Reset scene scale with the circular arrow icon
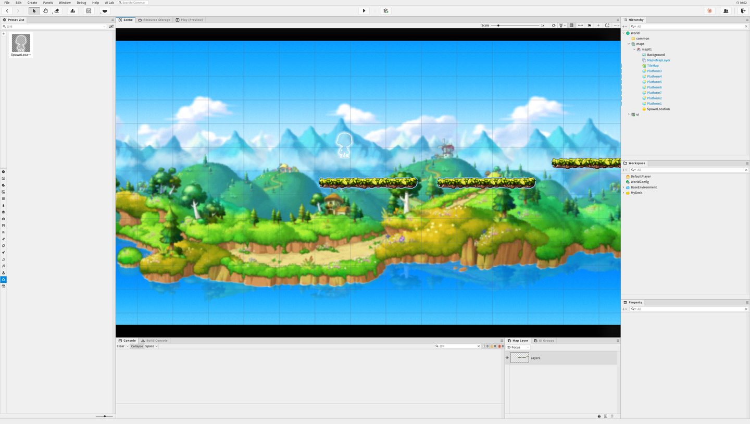Viewport: 750px width, 424px height. pos(554,26)
